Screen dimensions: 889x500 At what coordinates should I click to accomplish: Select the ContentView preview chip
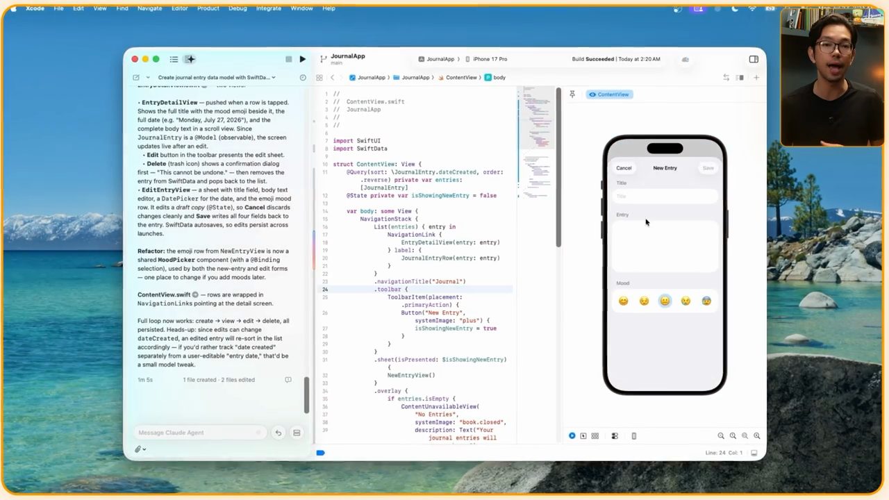pyautogui.click(x=609, y=94)
